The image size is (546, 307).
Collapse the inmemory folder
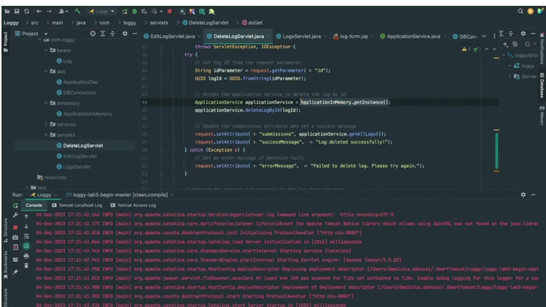pyautogui.click(x=46, y=103)
